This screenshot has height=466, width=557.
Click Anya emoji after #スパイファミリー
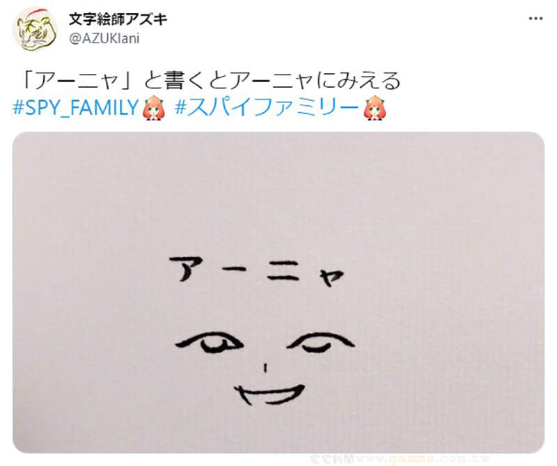(375, 107)
